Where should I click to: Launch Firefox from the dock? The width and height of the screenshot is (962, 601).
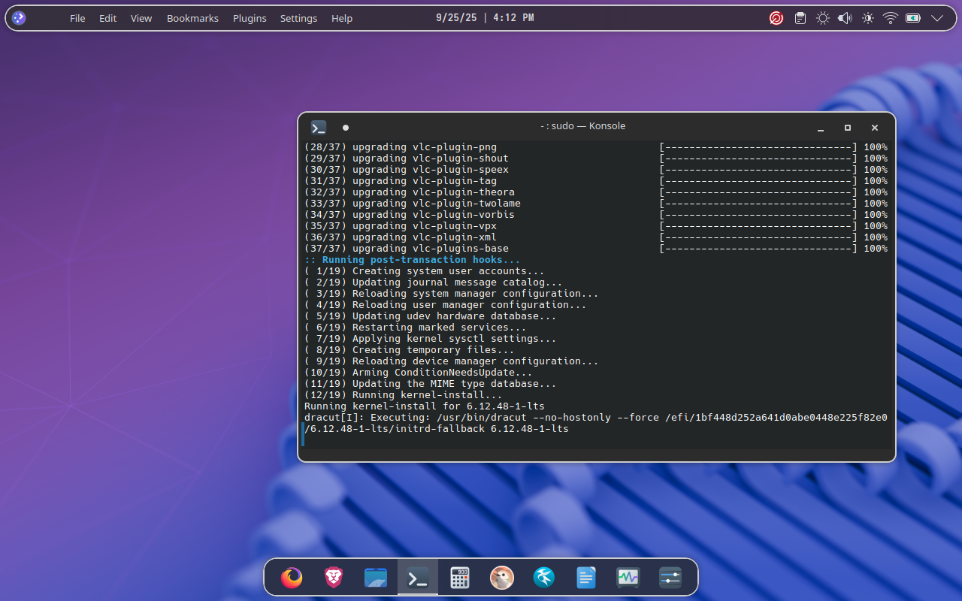292,578
